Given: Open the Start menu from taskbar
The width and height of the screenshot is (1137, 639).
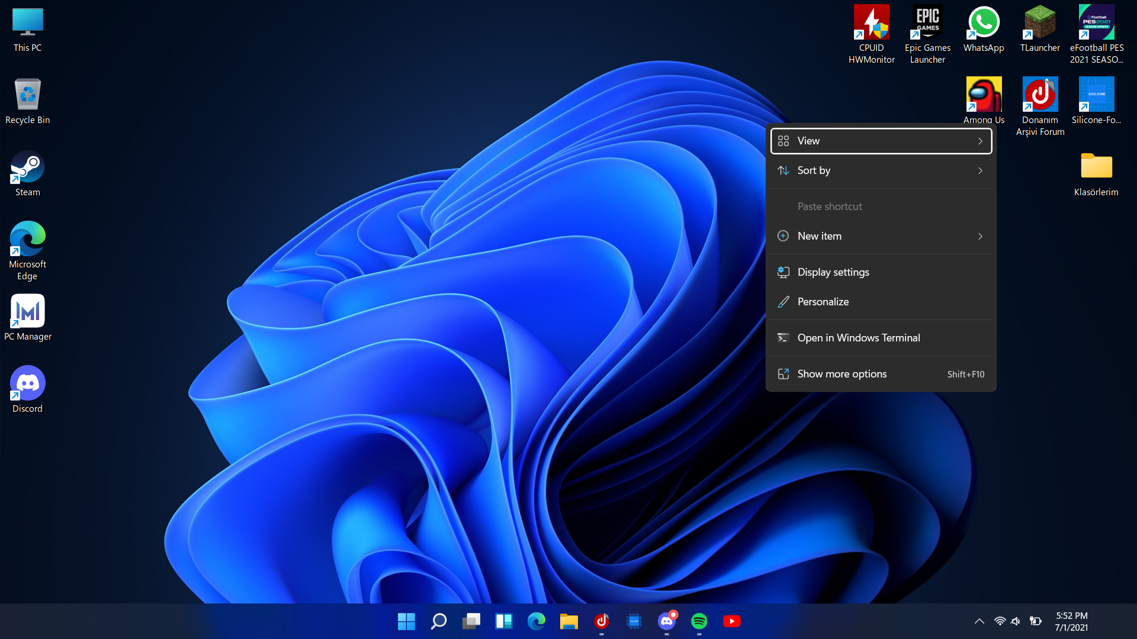Looking at the screenshot, I should [406, 621].
